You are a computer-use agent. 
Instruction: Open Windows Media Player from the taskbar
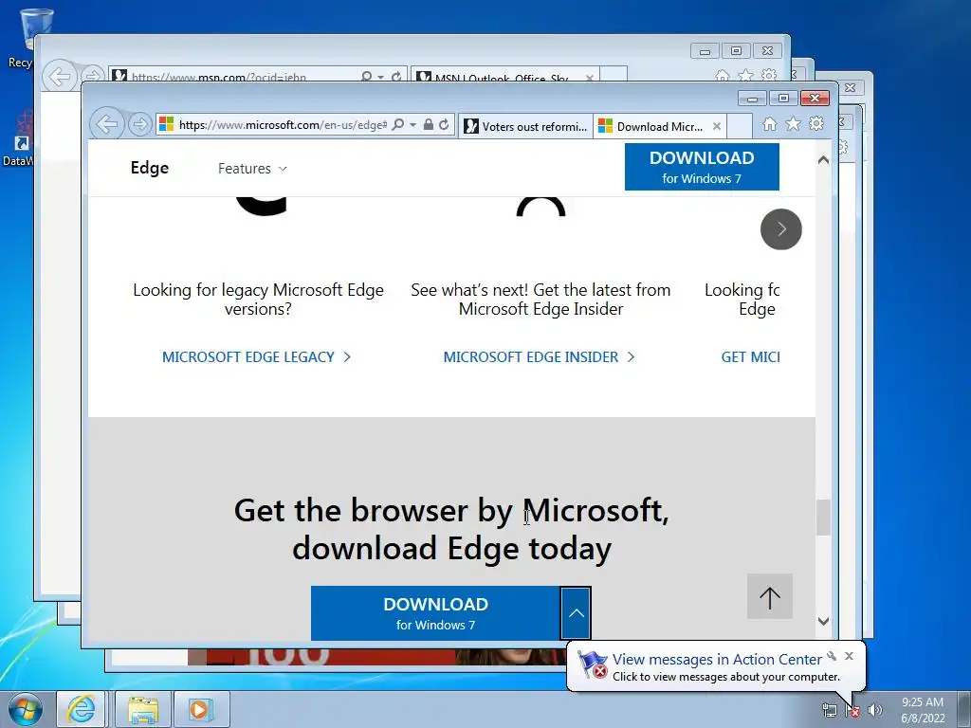tap(201, 709)
